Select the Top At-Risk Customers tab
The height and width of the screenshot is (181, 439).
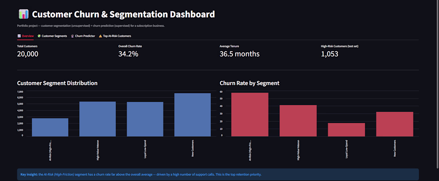point(115,36)
